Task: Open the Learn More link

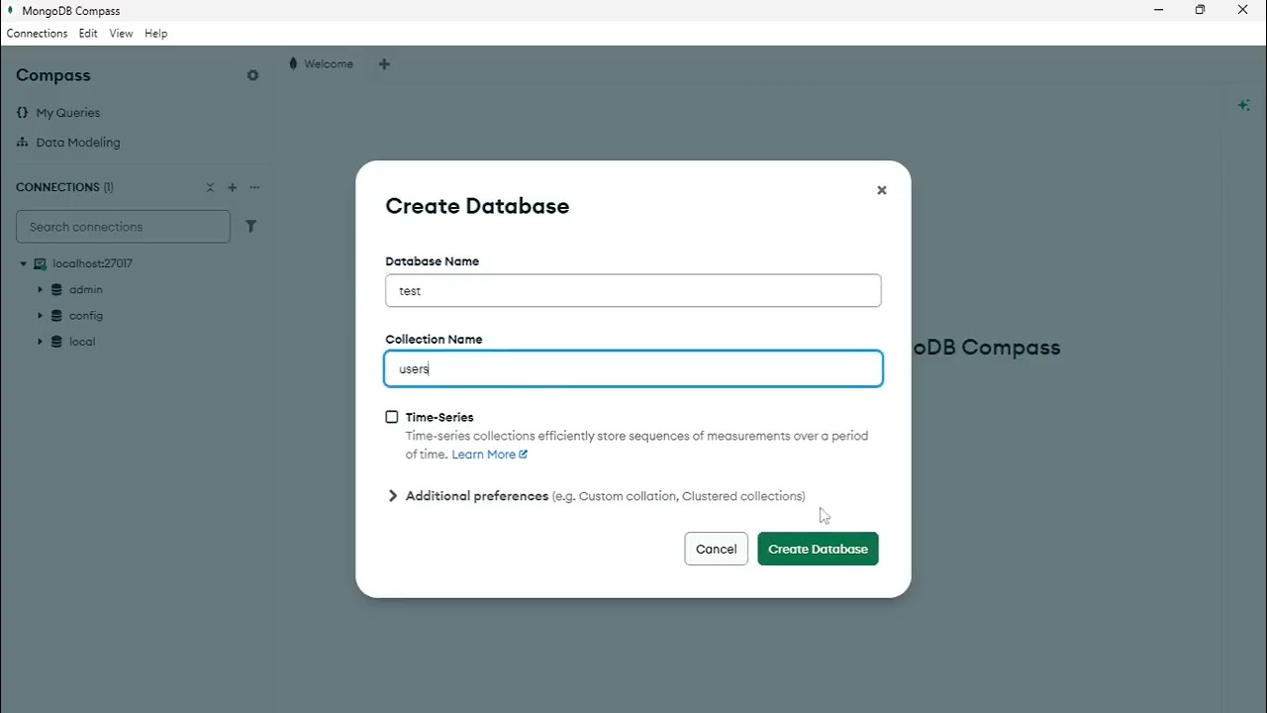Action: (x=483, y=455)
